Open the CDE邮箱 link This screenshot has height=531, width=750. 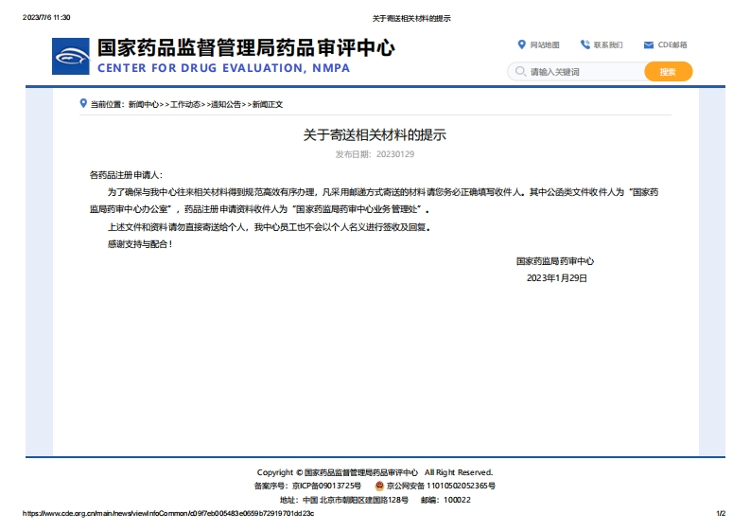pos(672,44)
